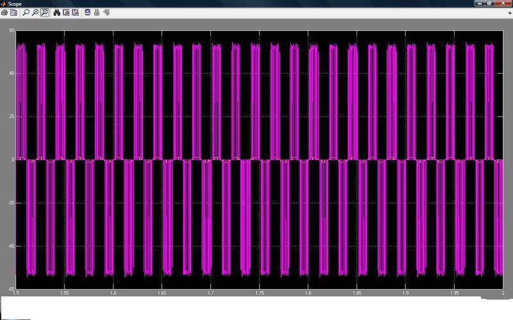Restore down the Scope window
513x320 pixels.
tap(491, 3)
